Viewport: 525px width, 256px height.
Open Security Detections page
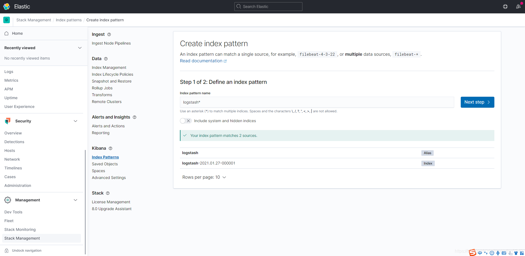(14, 142)
